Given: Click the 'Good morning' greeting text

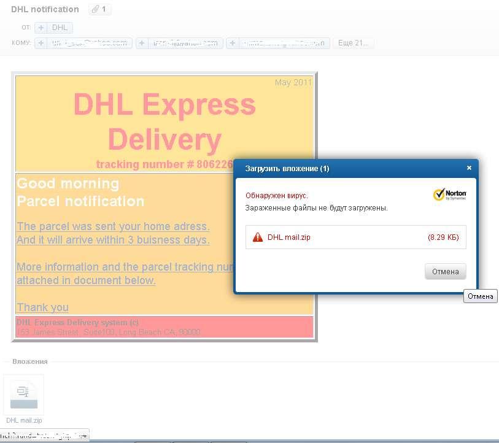Looking at the screenshot, I should coord(68,183).
